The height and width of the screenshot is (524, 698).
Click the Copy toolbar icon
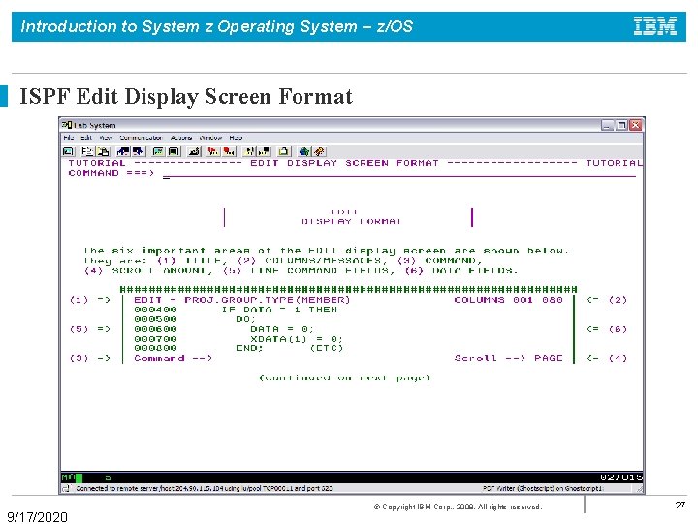pyautogui.click(x=87, y=151)
